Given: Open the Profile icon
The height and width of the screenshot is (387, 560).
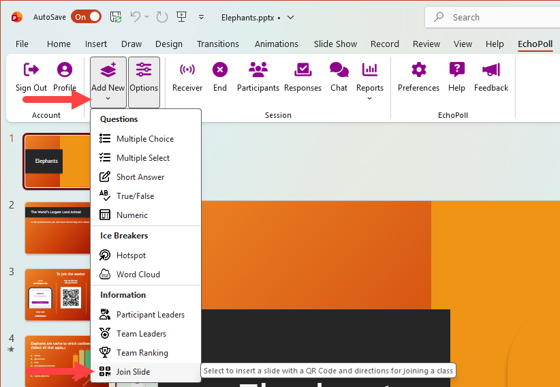Looking at the screenshot, I should pyautogui.click(x=65, y=69).
